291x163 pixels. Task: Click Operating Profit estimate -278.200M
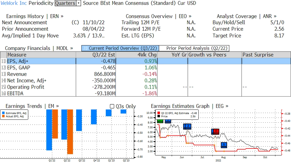(104, 87)
